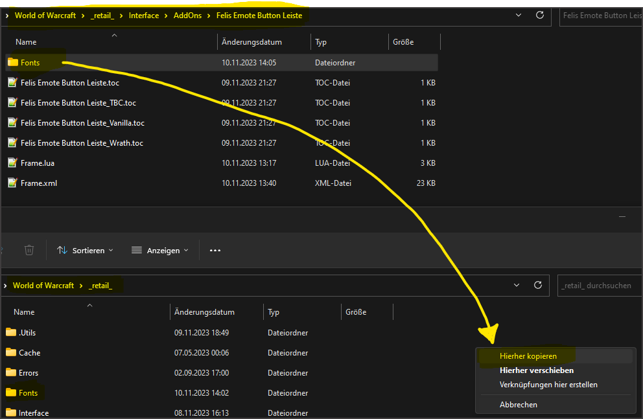Screen dimensions: 643x419
Task: Click the Cache folder icon
Action: point(11,353)
